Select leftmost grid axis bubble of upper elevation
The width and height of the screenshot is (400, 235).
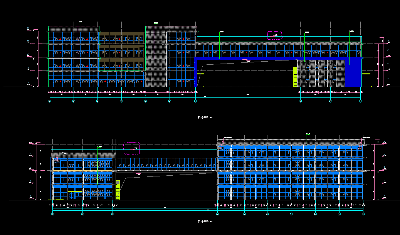50,101
